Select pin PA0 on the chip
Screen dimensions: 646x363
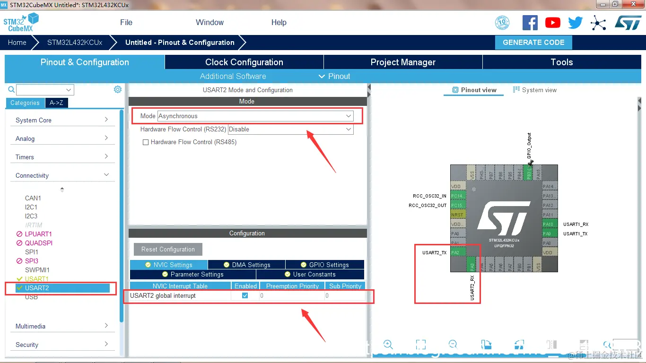pos(458,233)
